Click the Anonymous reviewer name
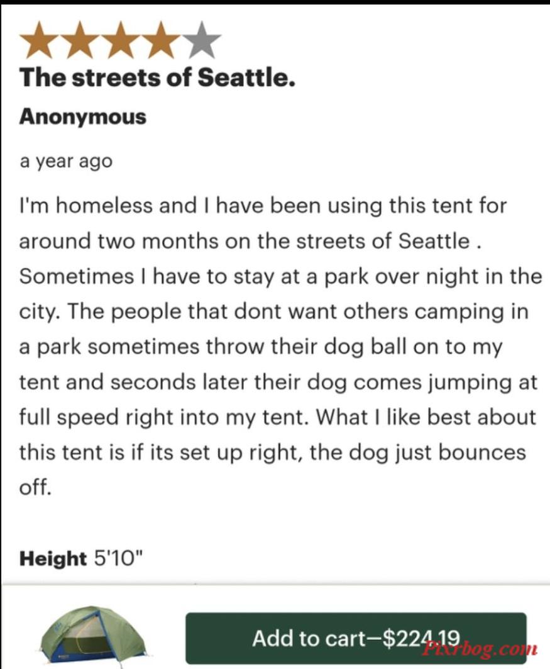Viewport: 550px width, 669px height. coord(82,116)
